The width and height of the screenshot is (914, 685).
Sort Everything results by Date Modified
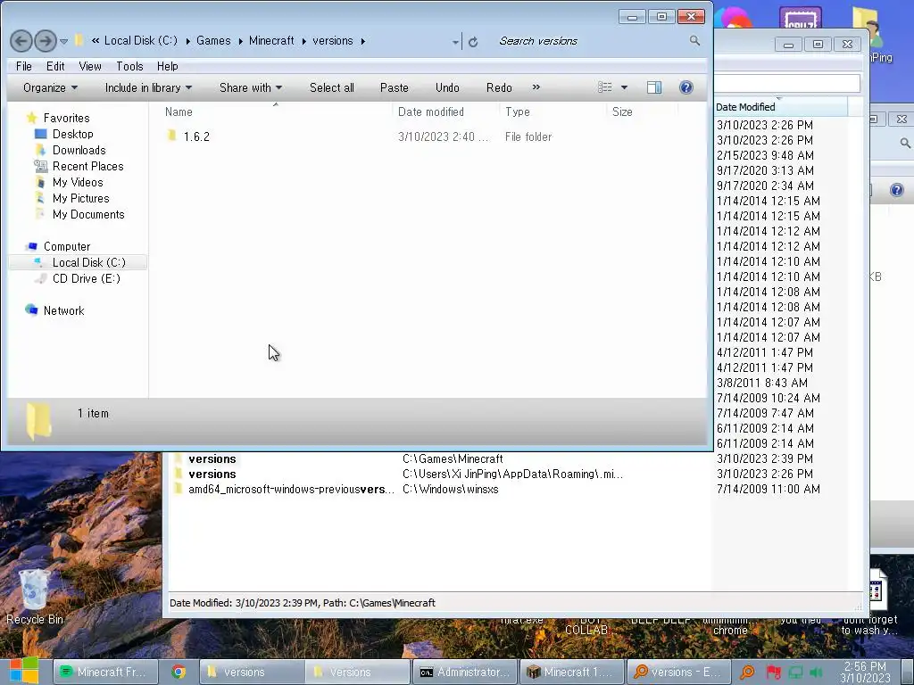[x=780, y=107]
